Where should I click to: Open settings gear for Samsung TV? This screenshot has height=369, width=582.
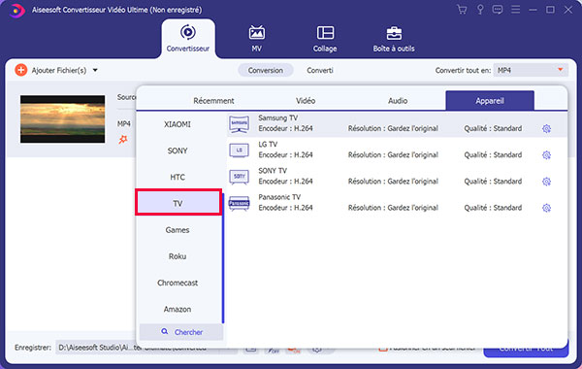pos(546,128)
